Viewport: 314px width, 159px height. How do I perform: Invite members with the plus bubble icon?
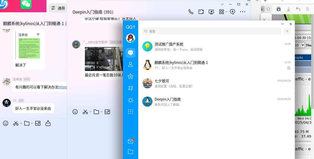point(232,12)
